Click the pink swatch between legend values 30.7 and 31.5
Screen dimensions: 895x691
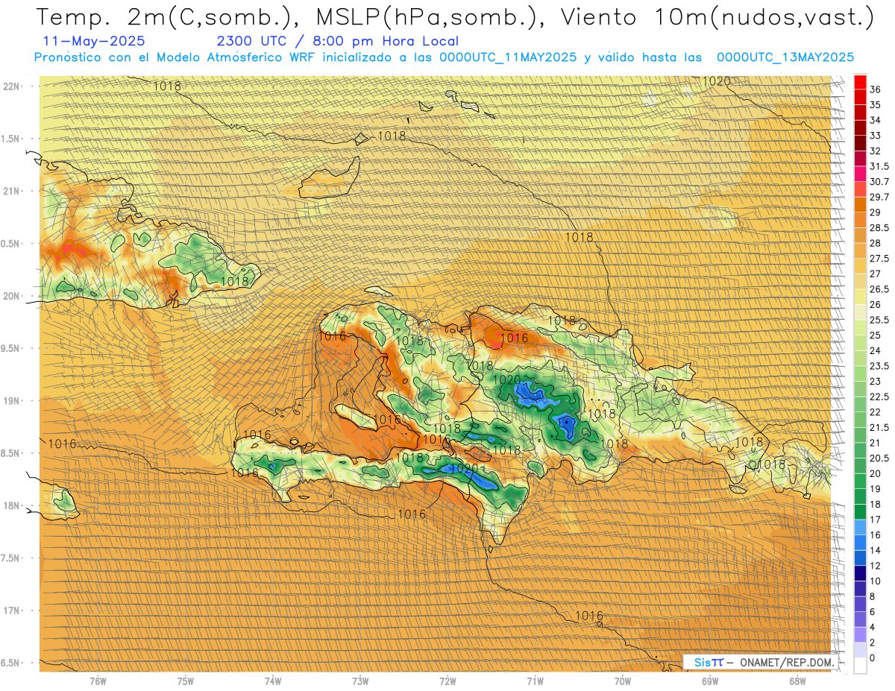pyautogui.click(x=860, y=174)
